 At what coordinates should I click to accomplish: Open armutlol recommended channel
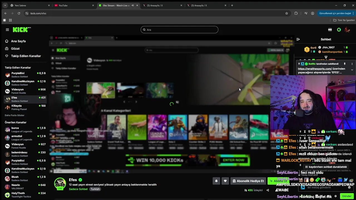(x=25, y=138)
